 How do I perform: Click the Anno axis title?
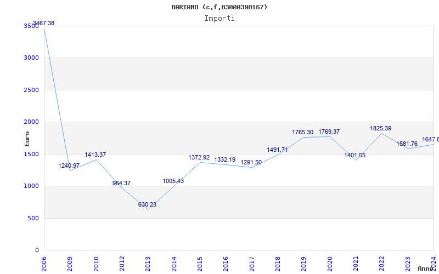(x=425, y=269)
